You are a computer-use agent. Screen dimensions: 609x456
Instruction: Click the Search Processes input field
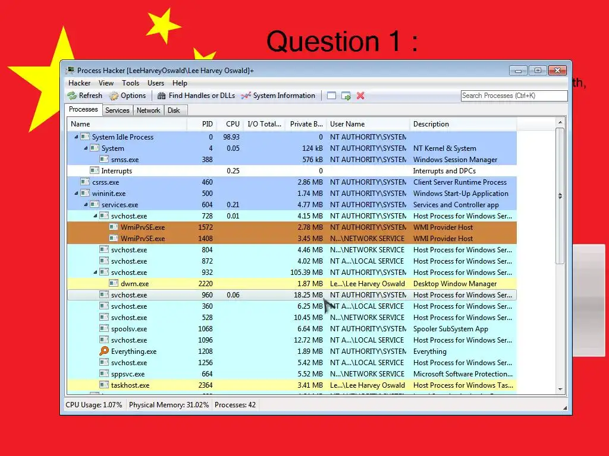pyautogui.click(x=514, y=96)
